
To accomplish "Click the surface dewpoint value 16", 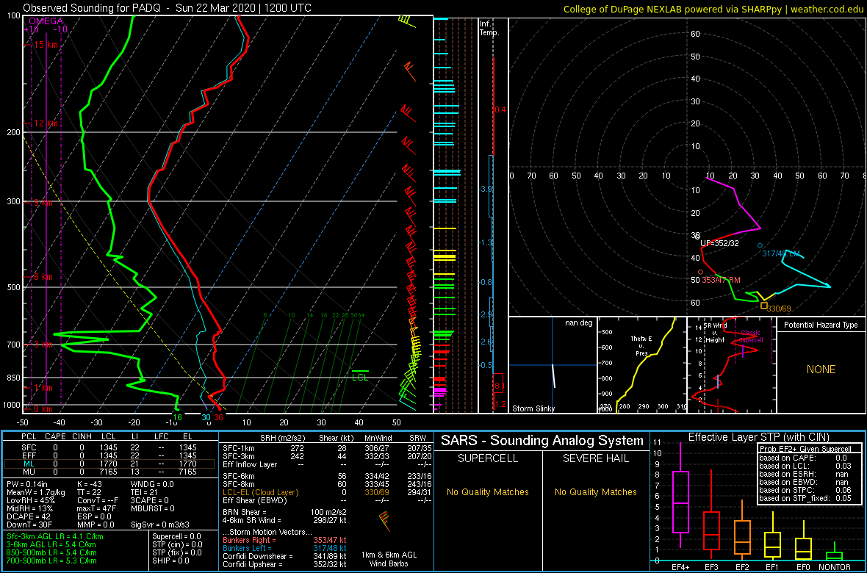I will coord(177,417).
